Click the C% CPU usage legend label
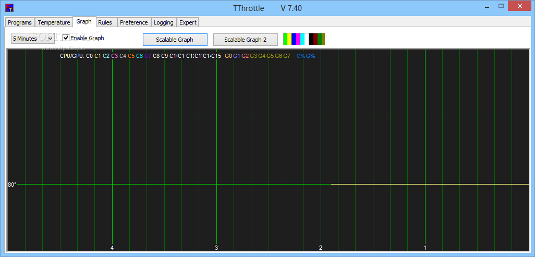The width and height of the screenshot is (535, 257). (301, 56)
